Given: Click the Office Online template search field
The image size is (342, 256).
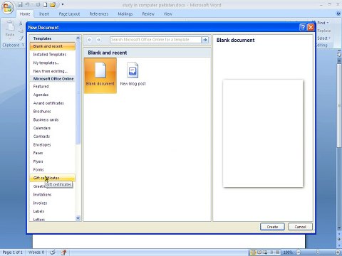Looking at the screenshot, I should tap(155, 40).
